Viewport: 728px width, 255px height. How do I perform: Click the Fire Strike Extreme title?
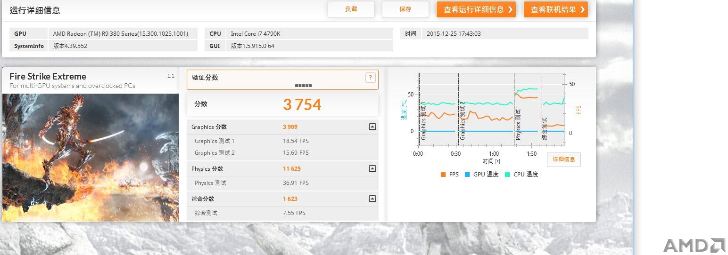point(48,76)
